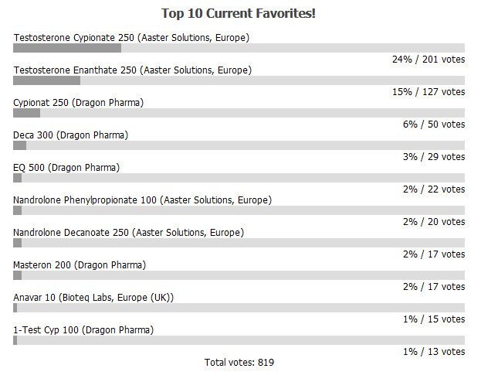
Task: Select Anavar 10 (Bioteq Labs) label
Action: click(93, 297)
